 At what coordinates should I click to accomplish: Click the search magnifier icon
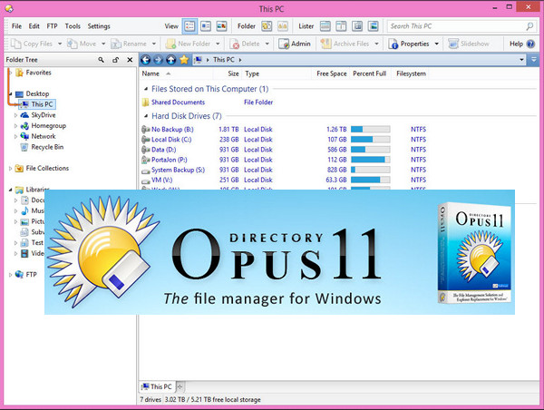[x=529, y=26]
